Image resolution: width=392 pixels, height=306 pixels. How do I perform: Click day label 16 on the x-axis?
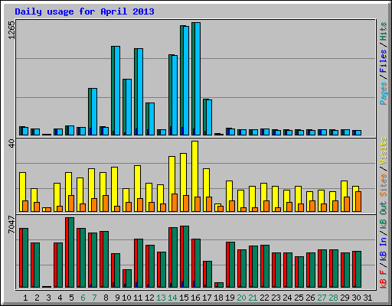[195, 298]
